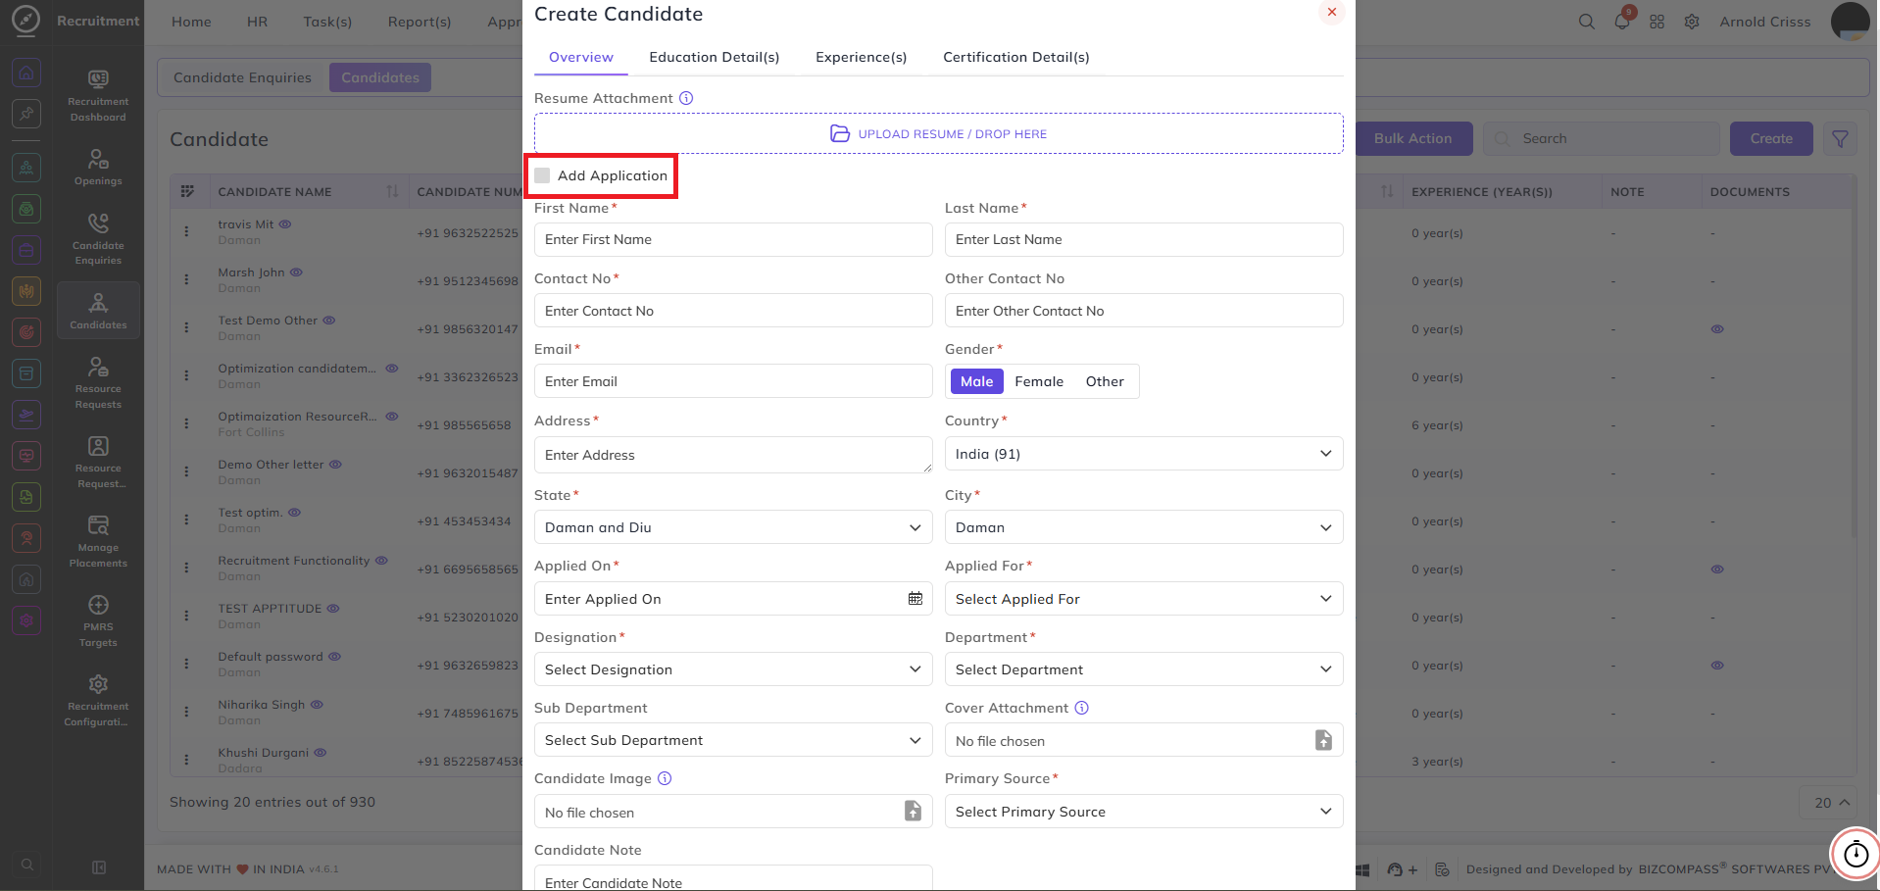Open Recruitment Dashboard in sidebar

pos(98,95)
